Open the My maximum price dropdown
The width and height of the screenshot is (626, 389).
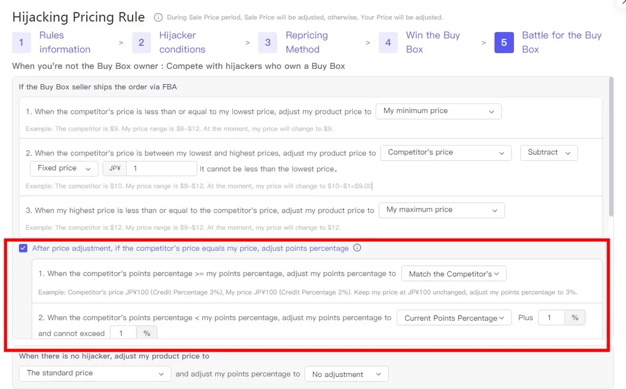tap(442, 210)
